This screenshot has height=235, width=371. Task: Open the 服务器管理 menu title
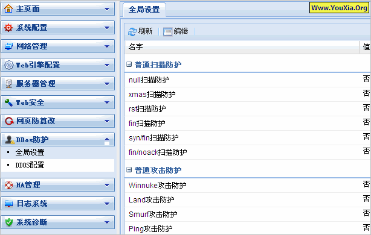tap(36, 84)
